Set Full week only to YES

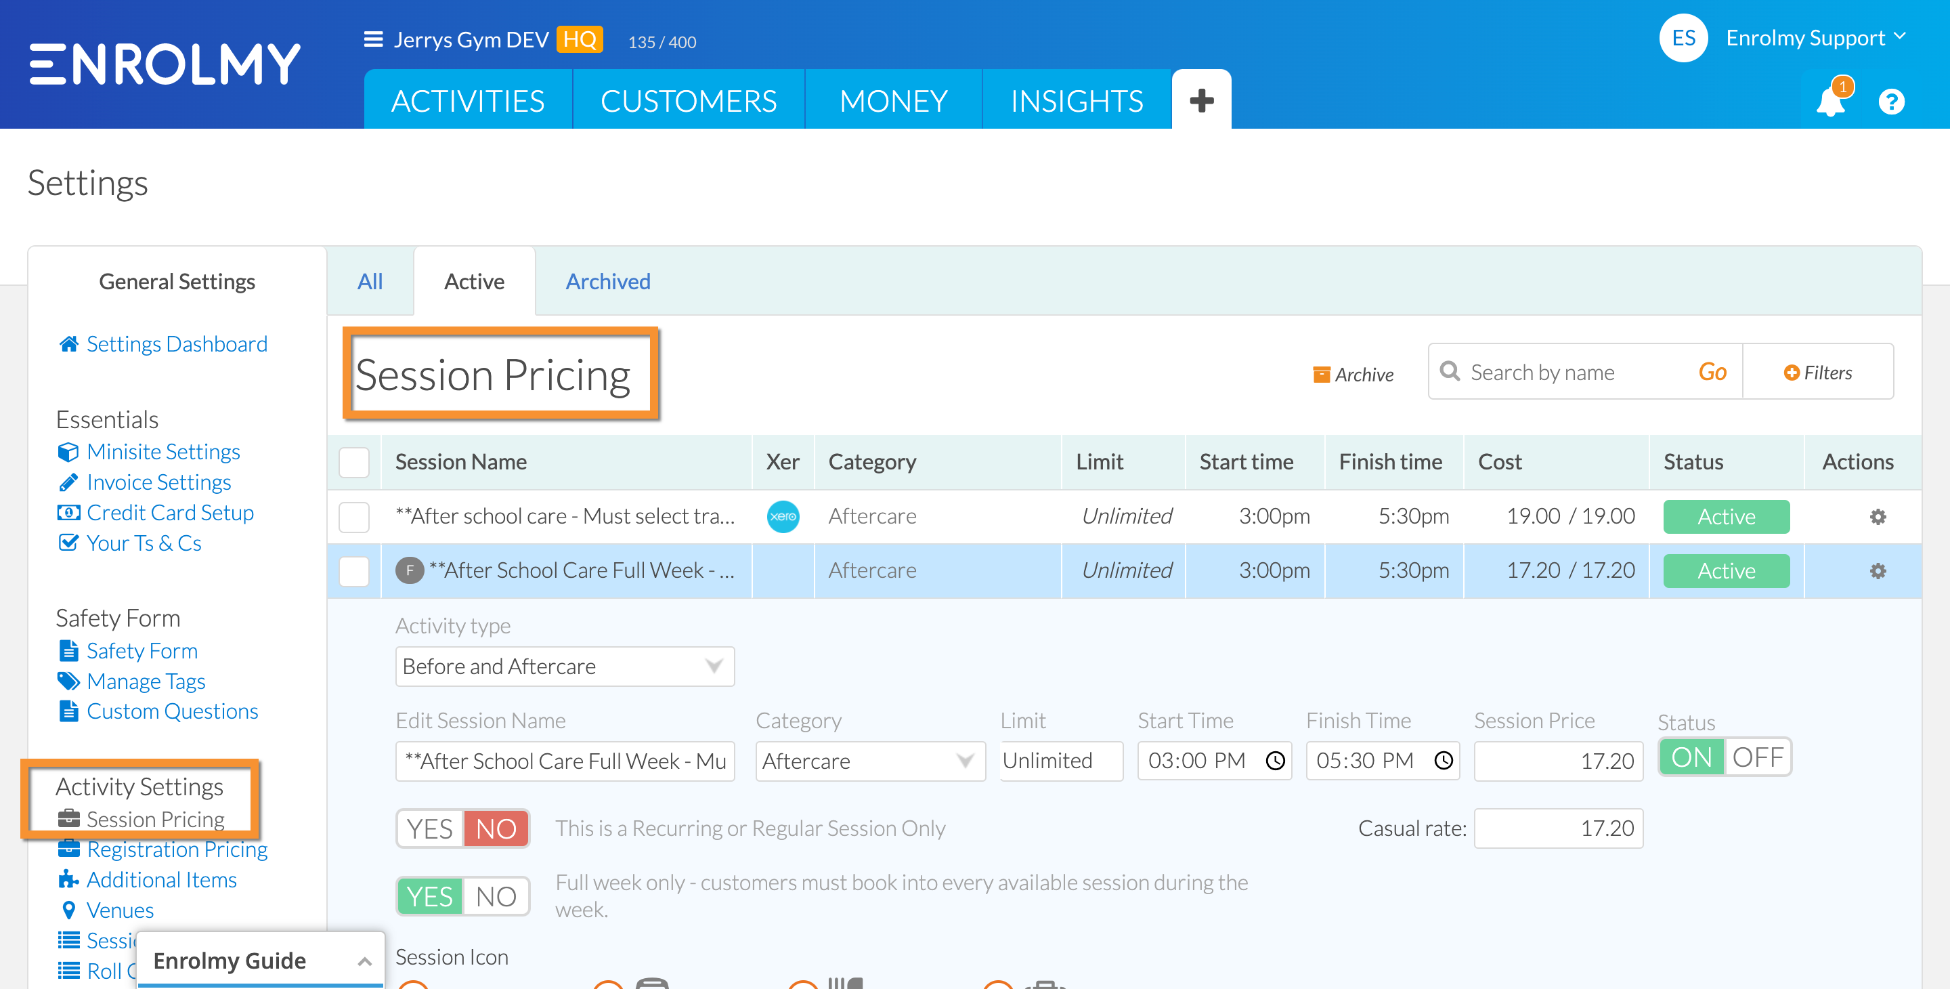[429, 897]
